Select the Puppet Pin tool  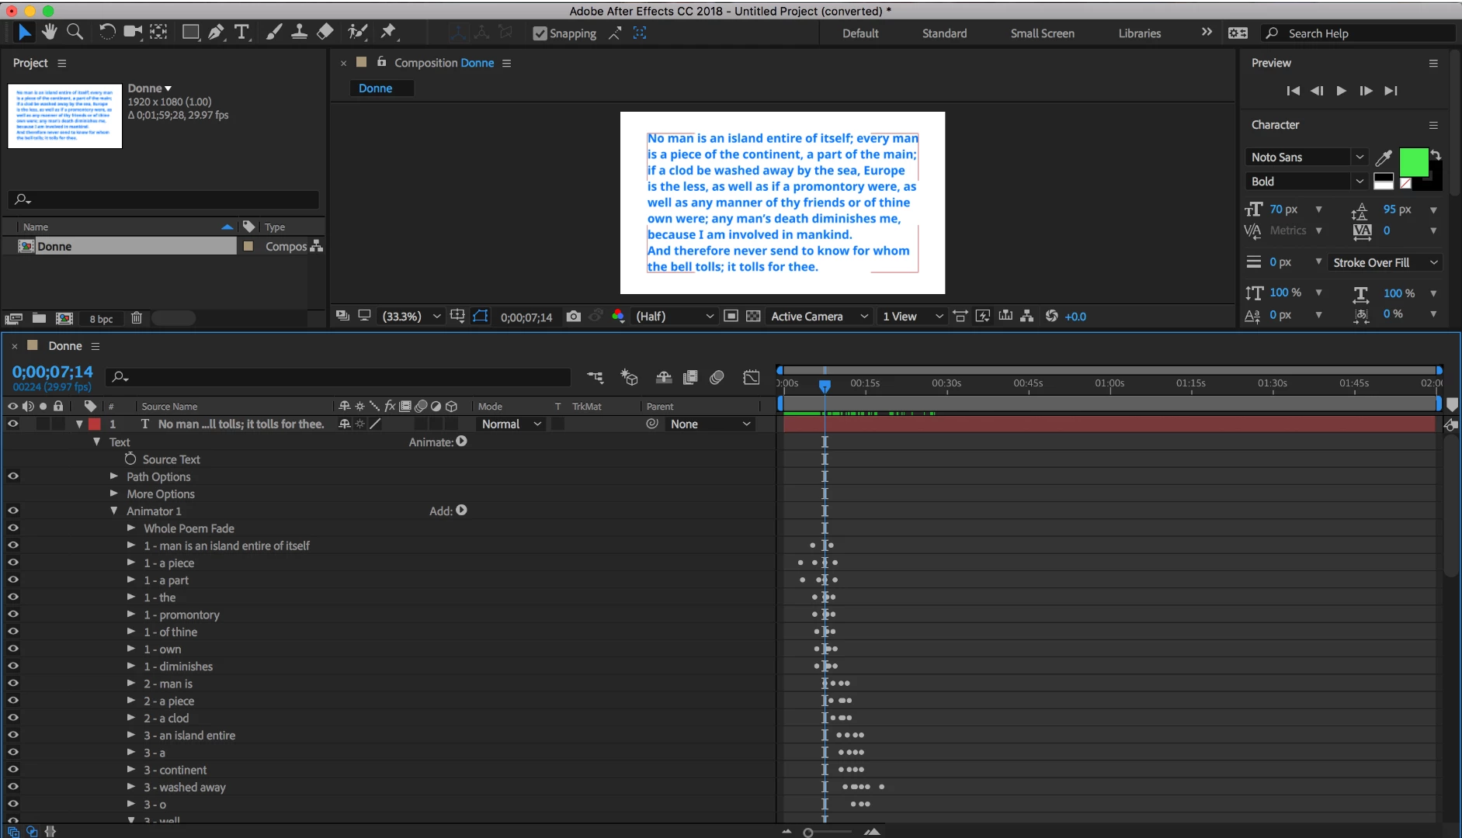(x=388, y=32)
